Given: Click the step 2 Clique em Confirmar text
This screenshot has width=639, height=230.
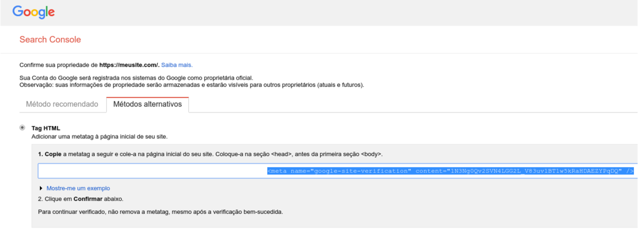Looking at the screenshot, I should [x=80, y=199].
